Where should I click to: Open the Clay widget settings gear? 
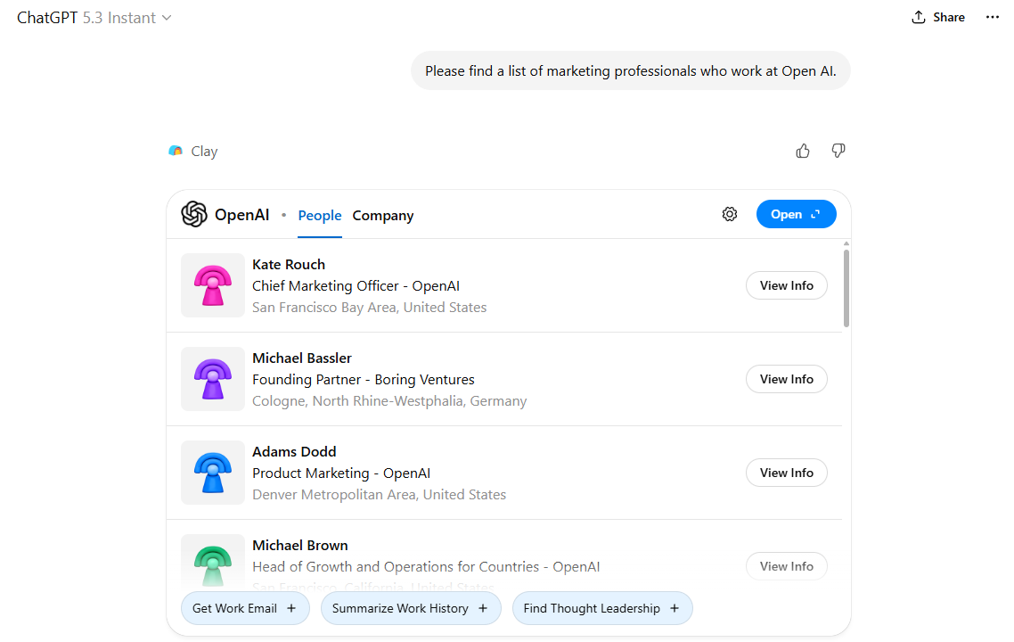730,214
